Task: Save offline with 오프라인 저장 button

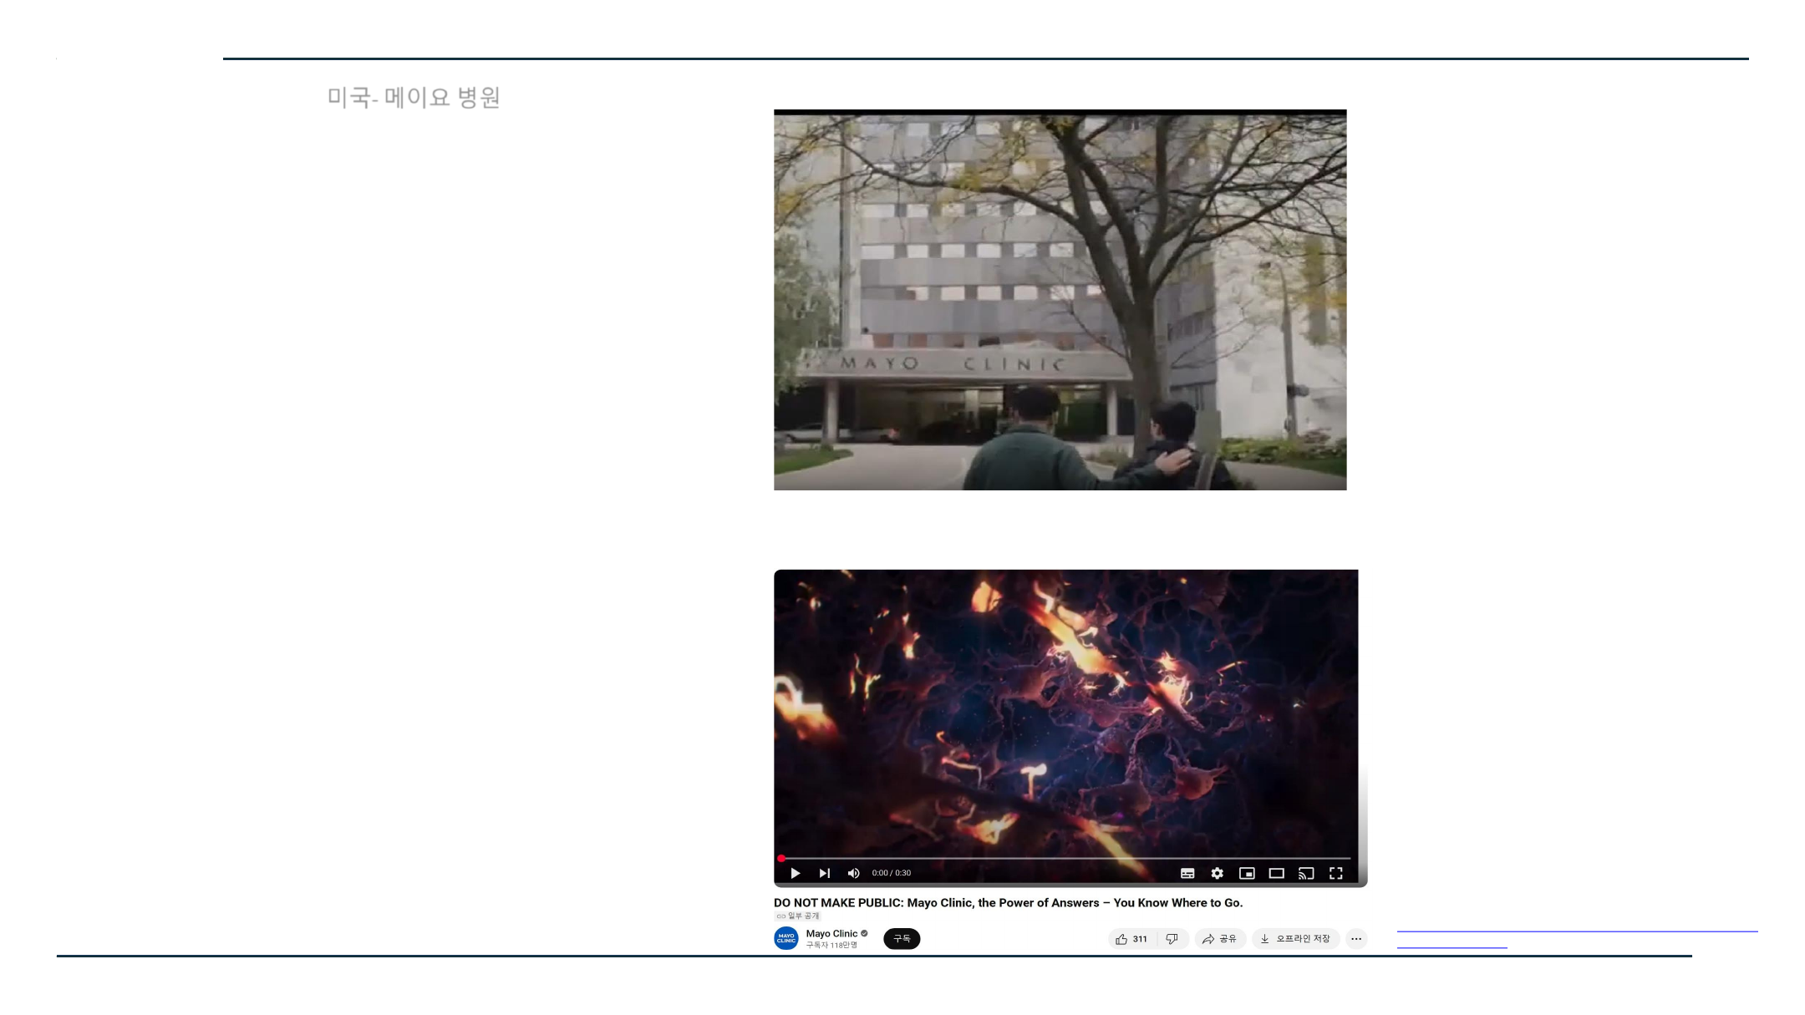Action: (1296, 939)
